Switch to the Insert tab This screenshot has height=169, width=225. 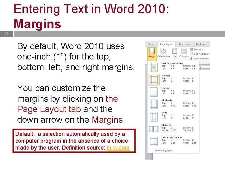151,44
